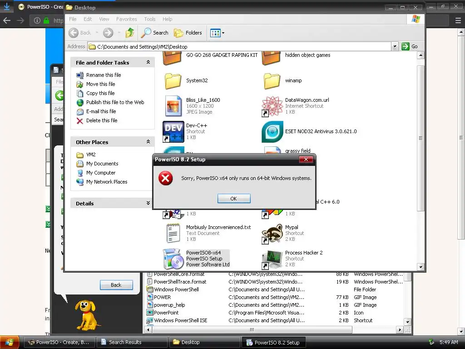The width and height of the screenshot is (465, 349).
Task: Select the System32 folder icon
Action: pyautogui.click(x=173, y=81)
